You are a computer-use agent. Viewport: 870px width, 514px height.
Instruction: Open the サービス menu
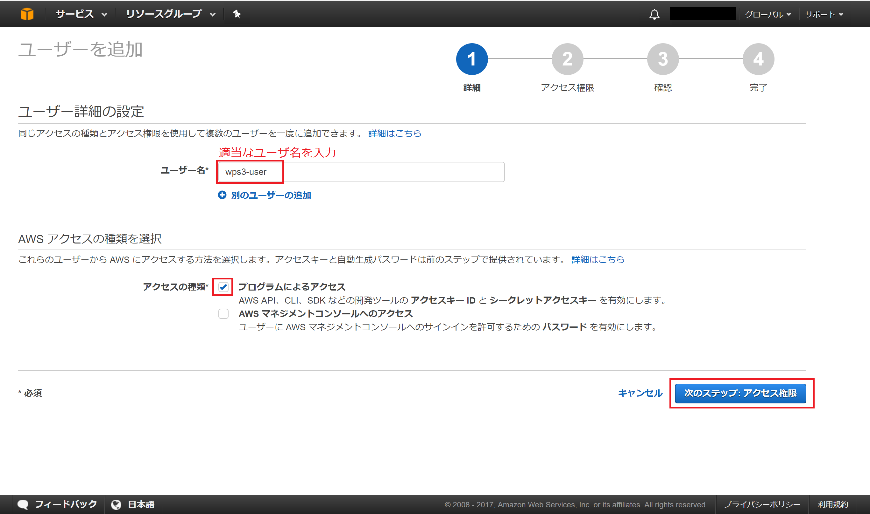(x=81, y=14)
